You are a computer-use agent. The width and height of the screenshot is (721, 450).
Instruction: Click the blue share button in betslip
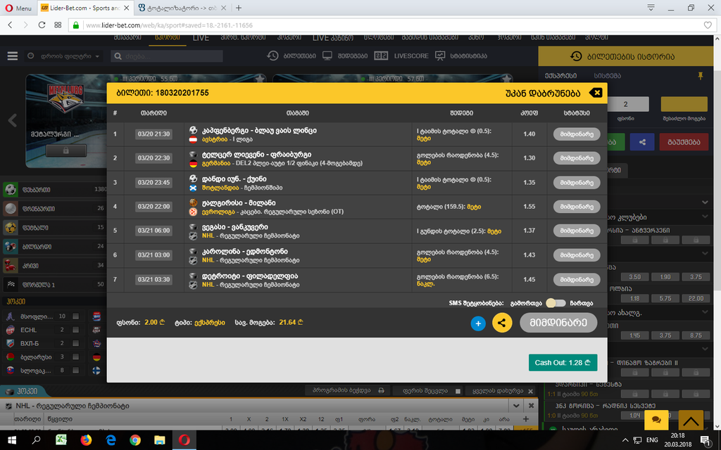[x=642, y=142]
